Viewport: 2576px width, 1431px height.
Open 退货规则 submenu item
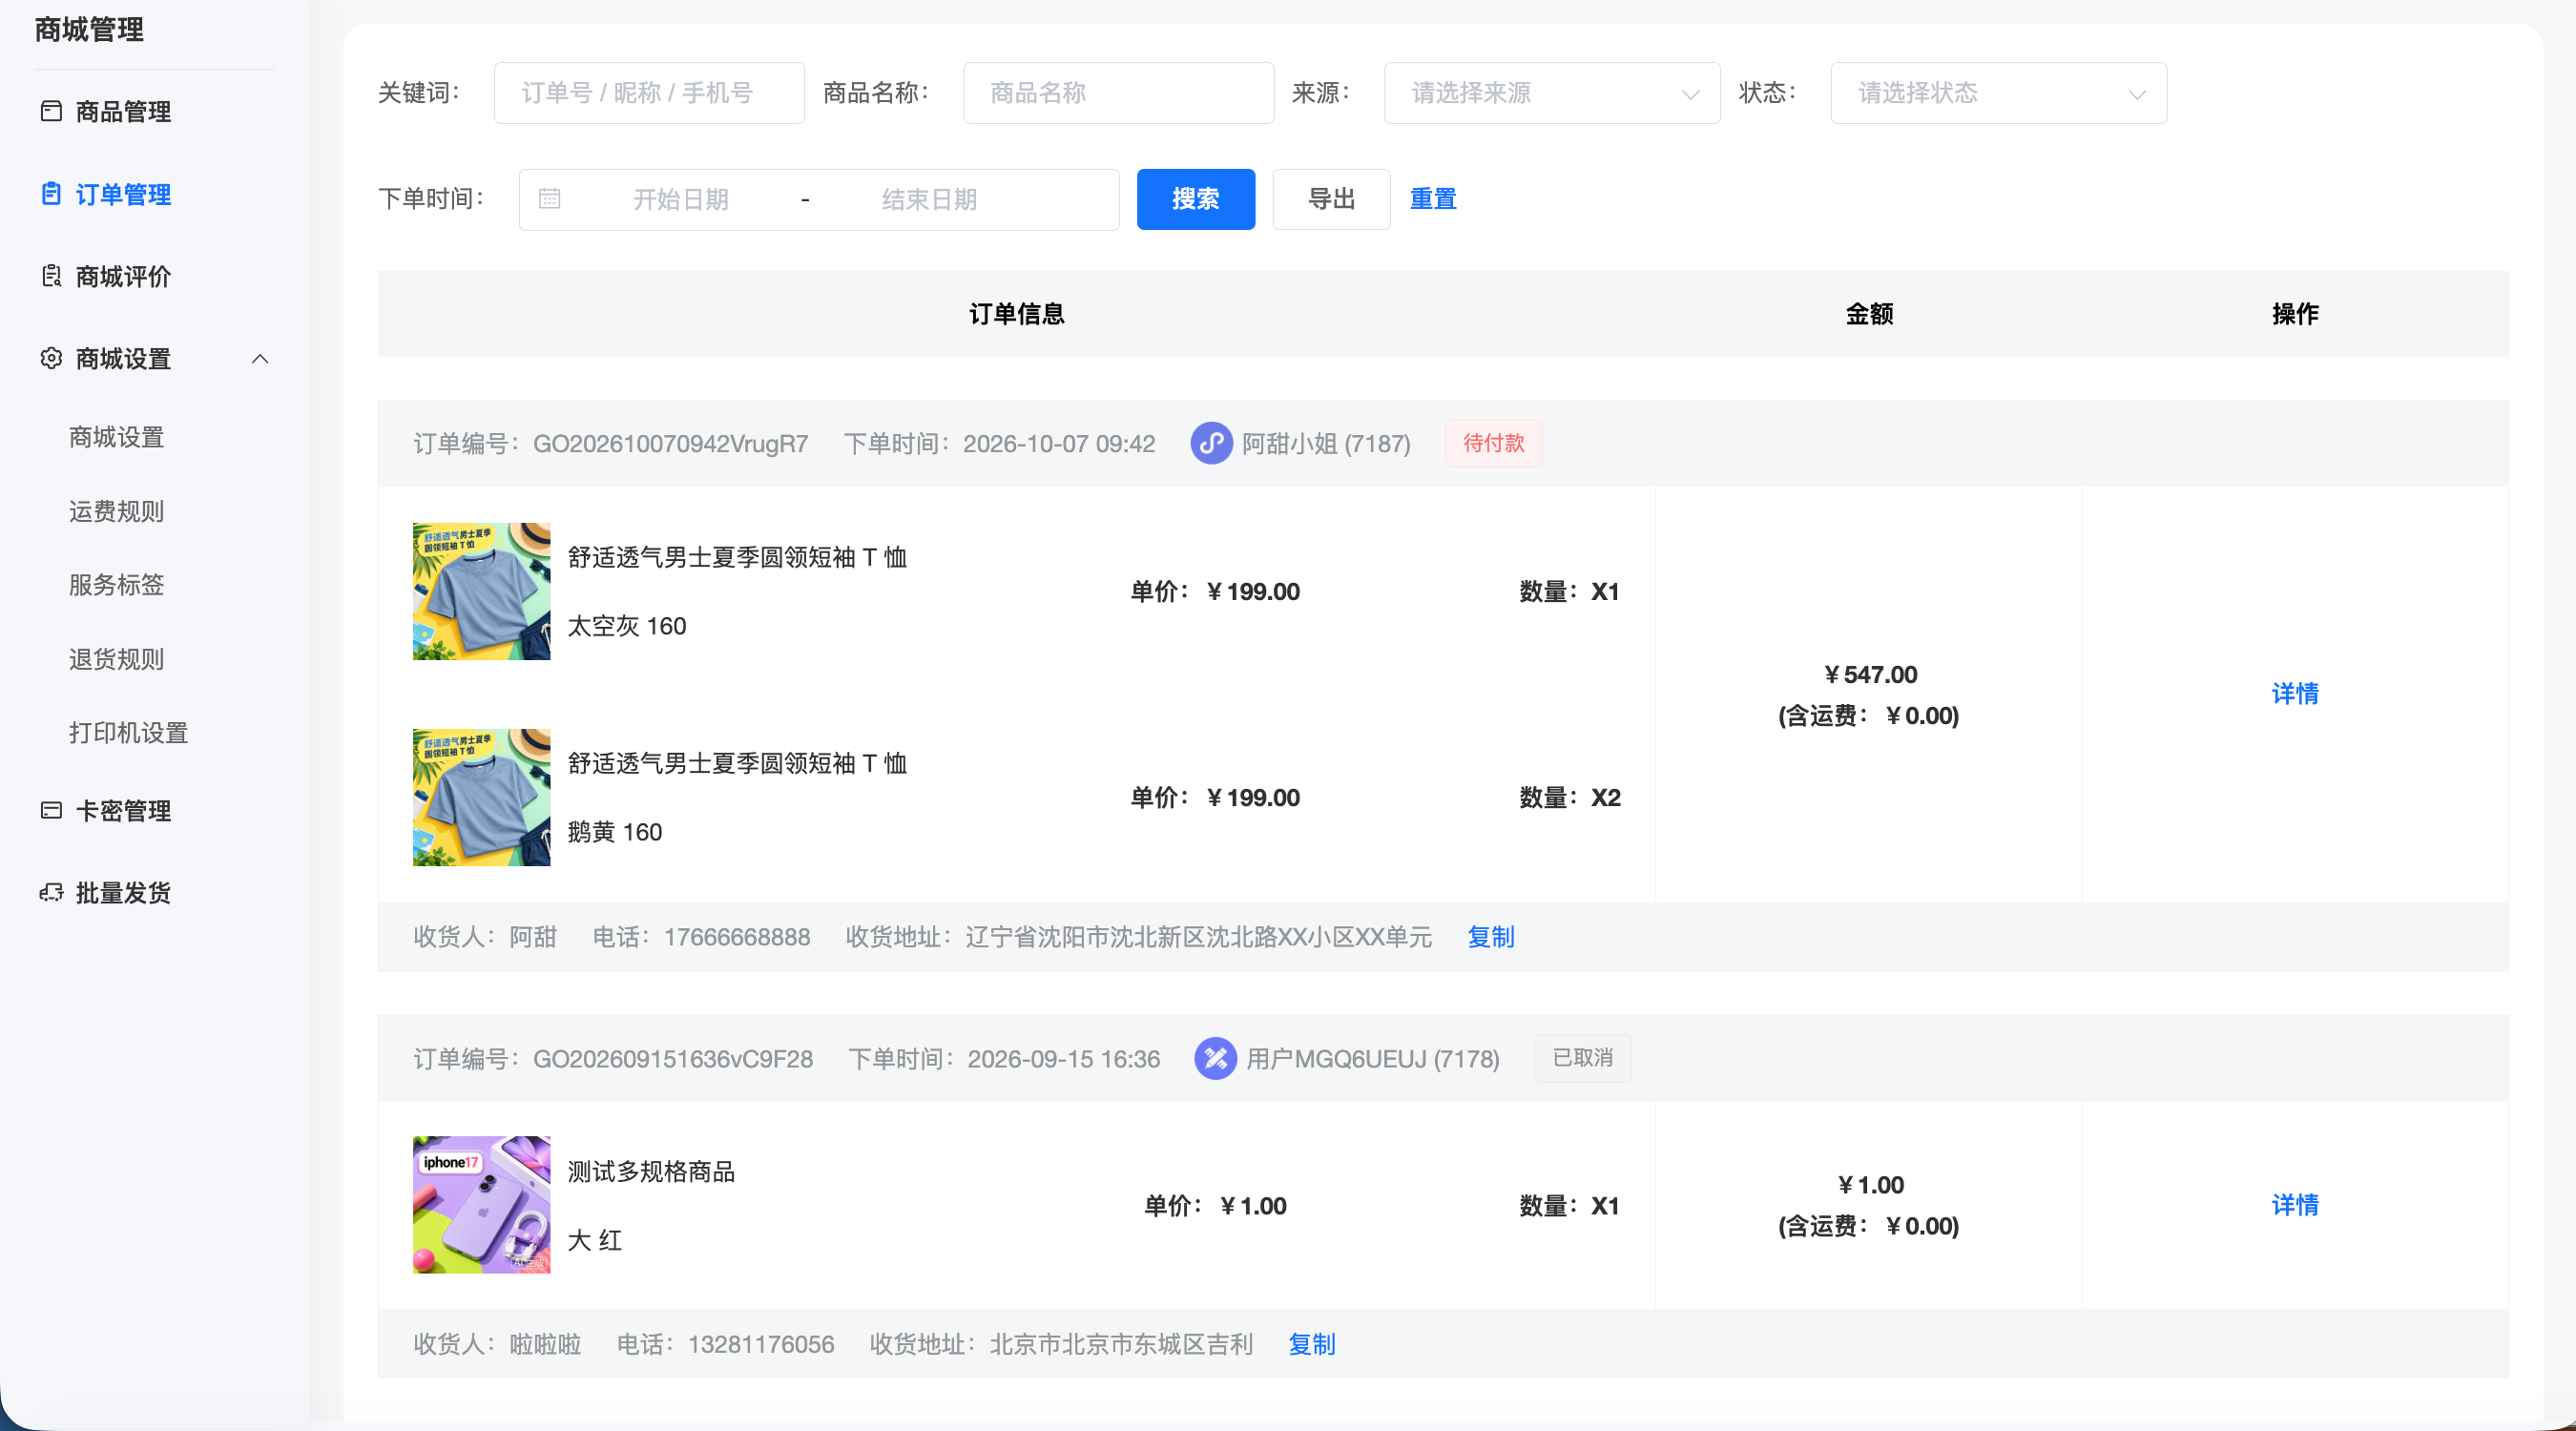117,659
